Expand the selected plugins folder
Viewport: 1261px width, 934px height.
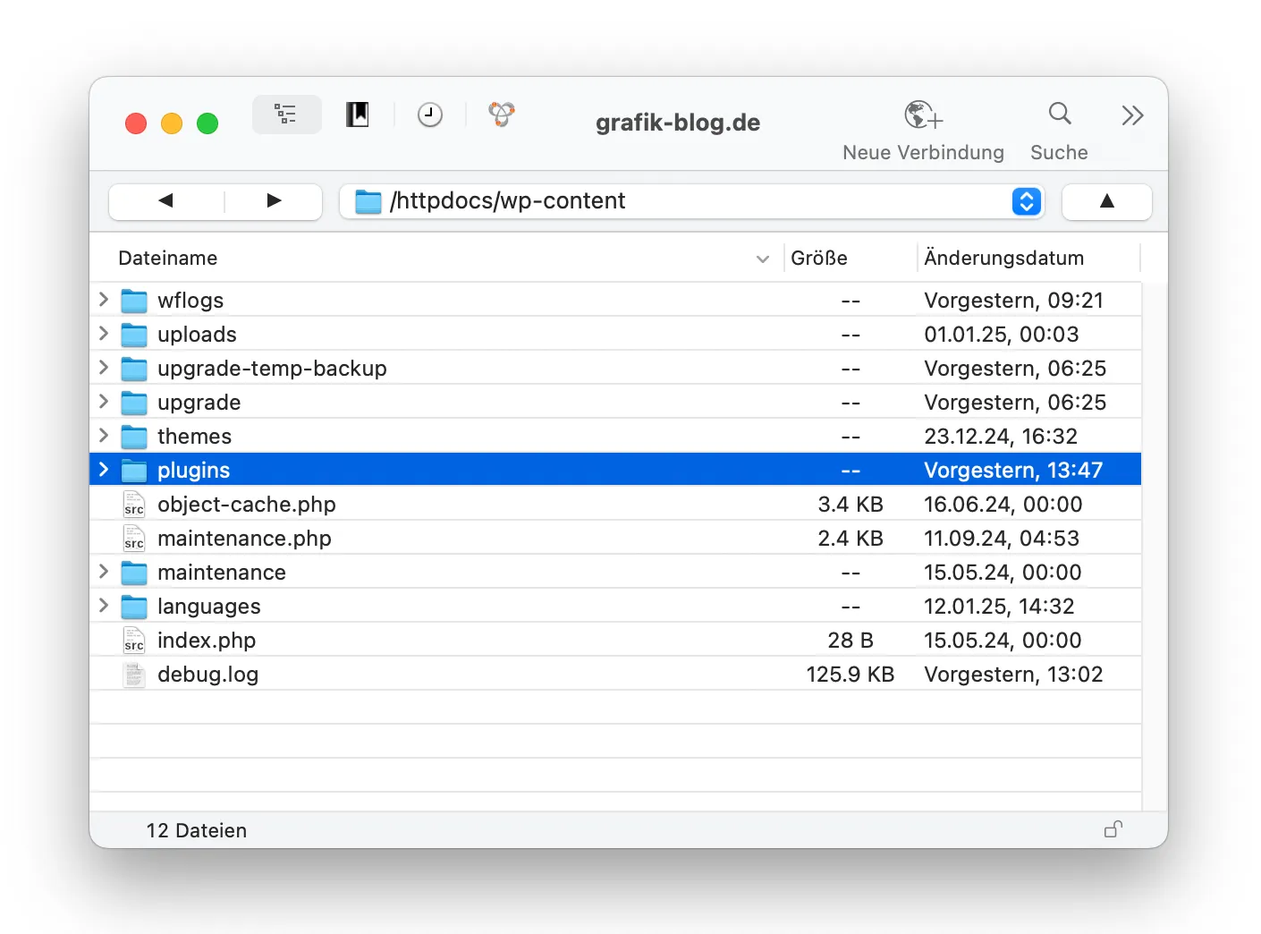click(x=104, y=470)
